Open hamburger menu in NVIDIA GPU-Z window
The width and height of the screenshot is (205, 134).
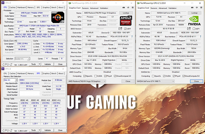(x=201, y=8)
